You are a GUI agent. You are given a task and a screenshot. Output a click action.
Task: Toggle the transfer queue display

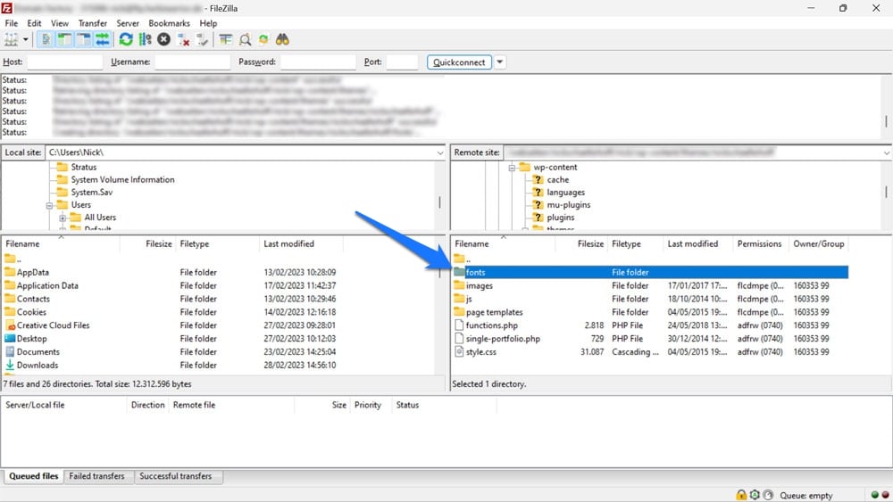pyautogui.click(x=103, y=39)
